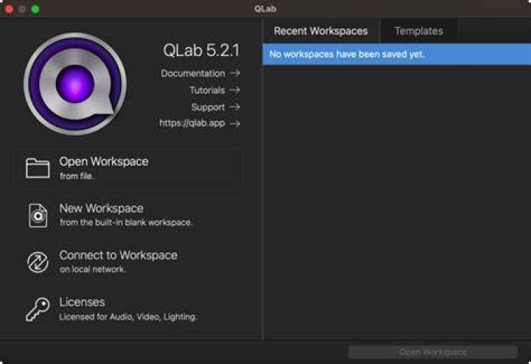Click the Licenses key icon
Image resolution: width=531 pixels, height=364 pixels.
tap(38, 309)
